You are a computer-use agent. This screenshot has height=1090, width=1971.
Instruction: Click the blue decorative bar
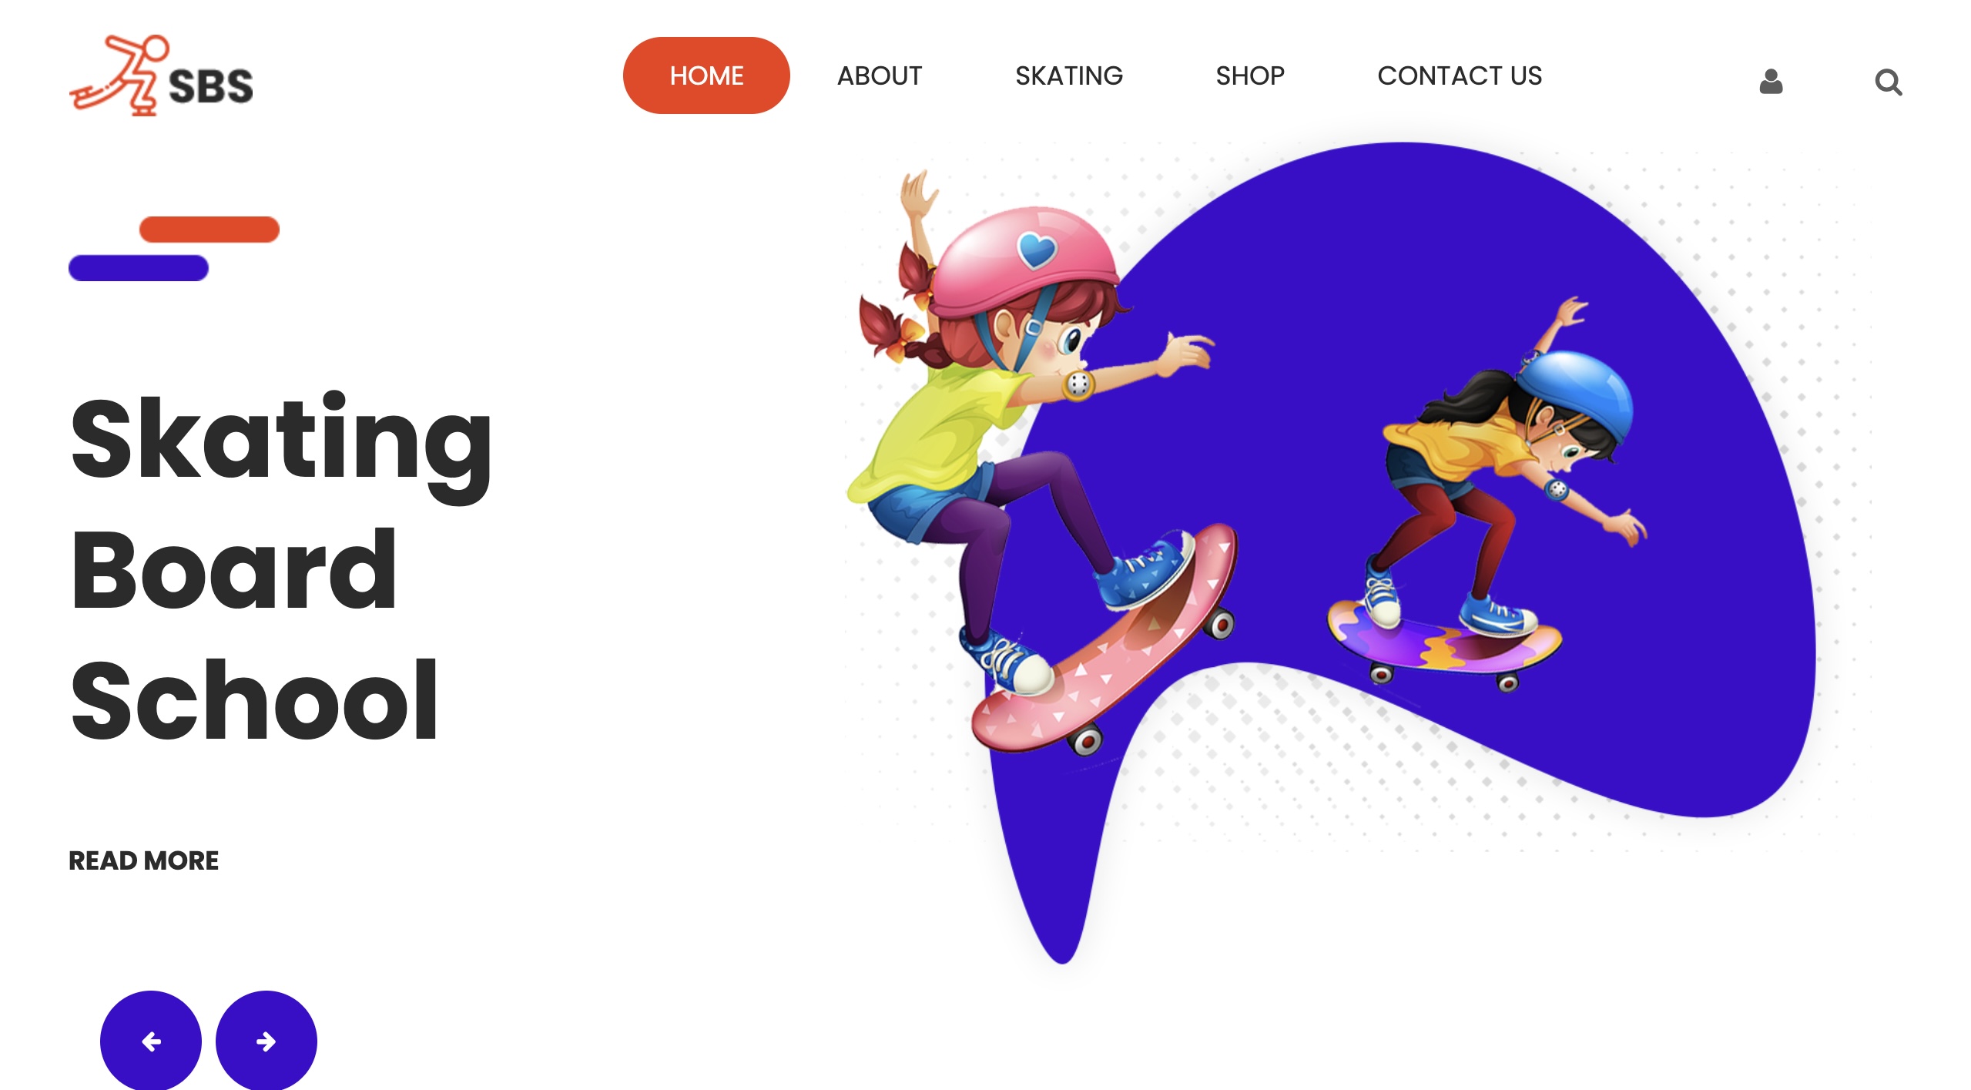tap(139, 268)
